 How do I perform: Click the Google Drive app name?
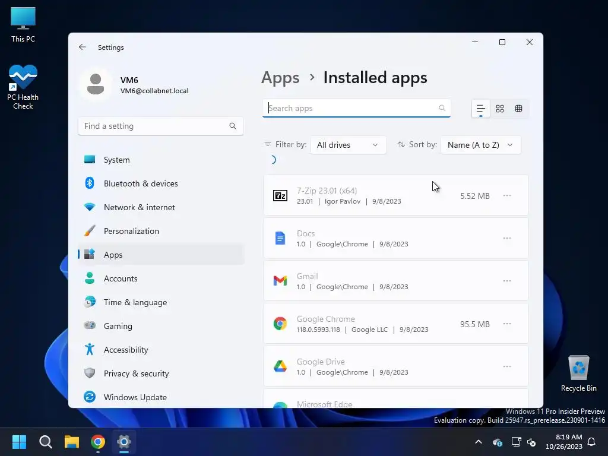(321, 362)
